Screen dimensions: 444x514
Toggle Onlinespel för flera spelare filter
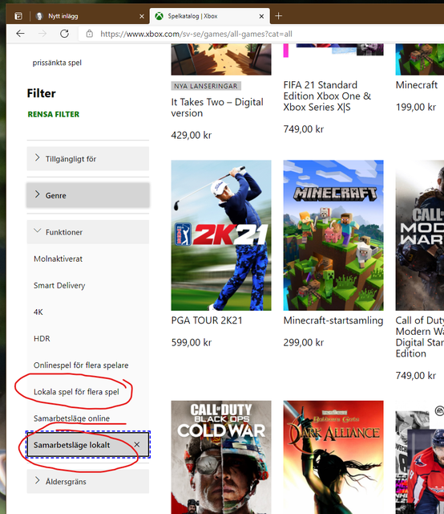click(81, 365)
